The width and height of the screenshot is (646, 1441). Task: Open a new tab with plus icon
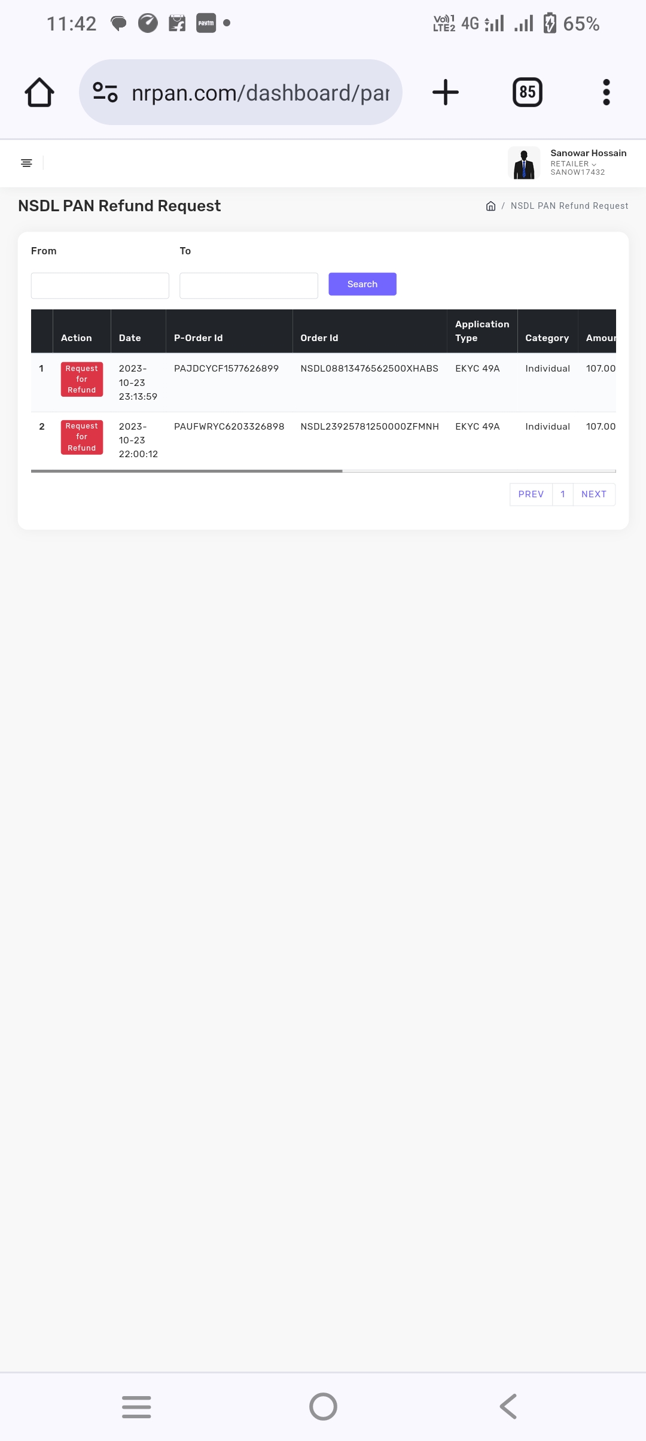(x=445, y=92)
